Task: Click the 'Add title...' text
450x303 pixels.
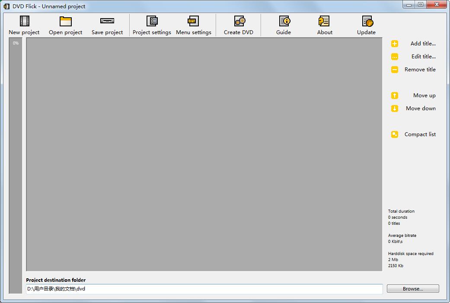Action: (423, 44)
